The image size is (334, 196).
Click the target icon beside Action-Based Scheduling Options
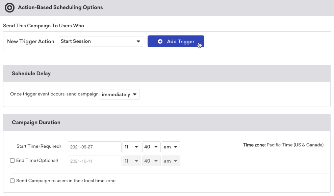(9, 7)
